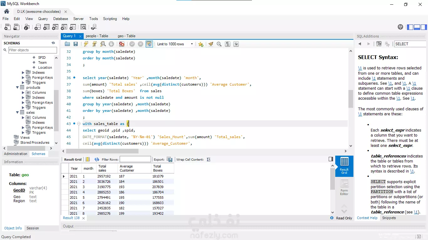Switch to Administration tab in Navigator

click(16, 154)
